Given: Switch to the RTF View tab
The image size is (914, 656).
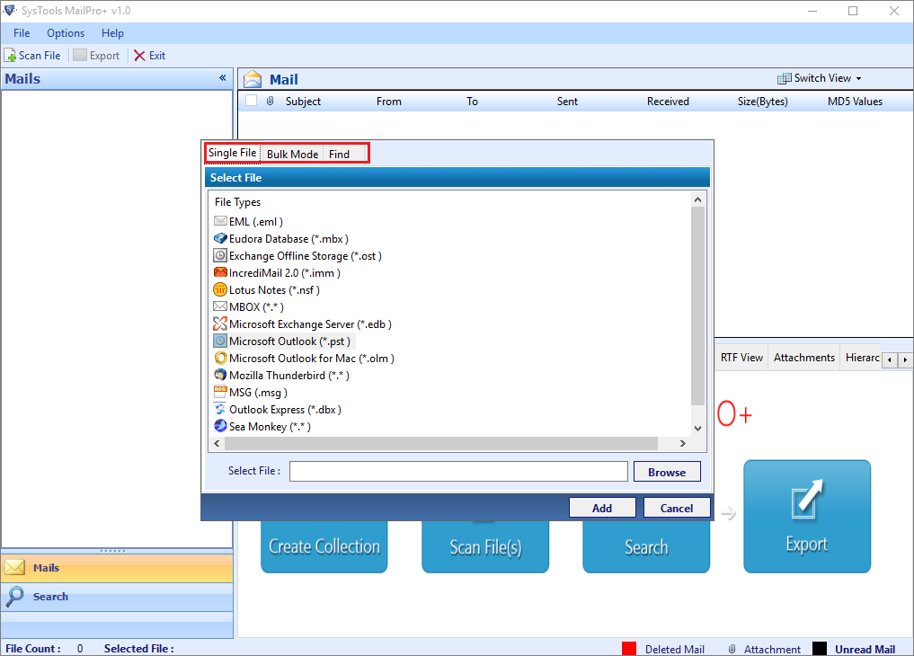Looking at the screenshot, I should tap(741, 358).
